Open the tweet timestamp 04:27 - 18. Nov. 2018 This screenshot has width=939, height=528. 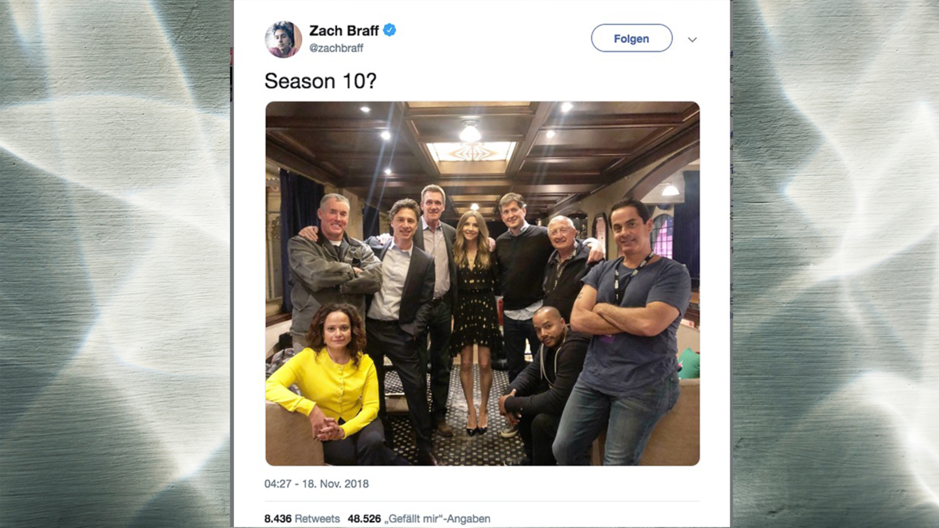pyautogui.click(x=316, y=484)
